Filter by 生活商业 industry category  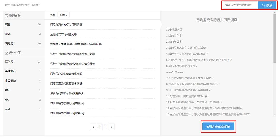tap(10, 71)
